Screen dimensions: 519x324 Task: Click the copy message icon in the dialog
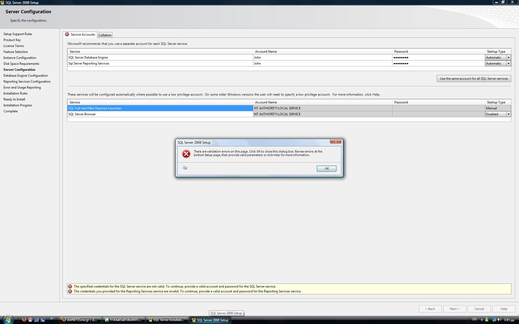pyautogui.click(x=185, y=168)
